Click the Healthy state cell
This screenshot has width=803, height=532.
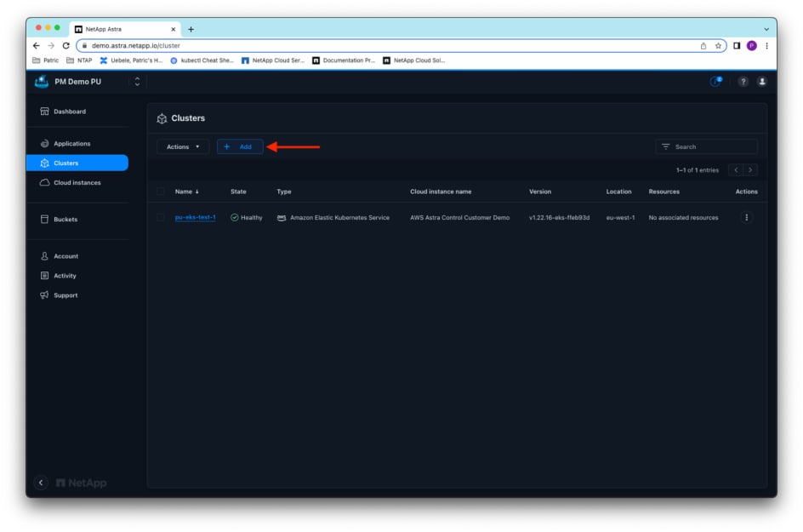(247, 217)
